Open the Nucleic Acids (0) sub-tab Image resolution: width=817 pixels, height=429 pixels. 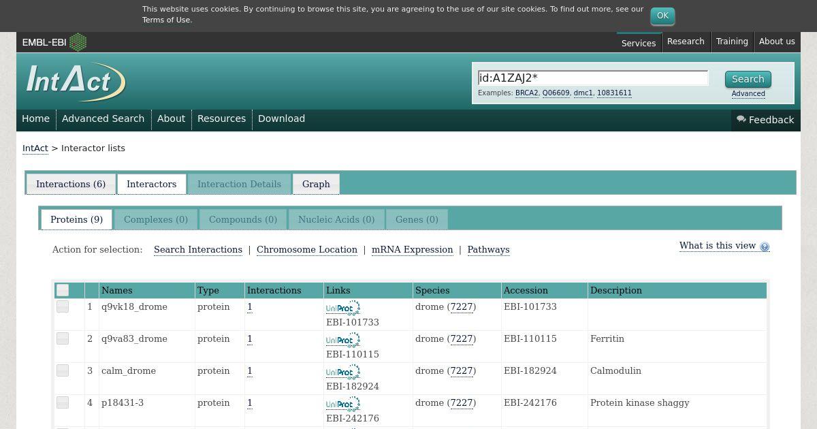click(x=336, y=219)
